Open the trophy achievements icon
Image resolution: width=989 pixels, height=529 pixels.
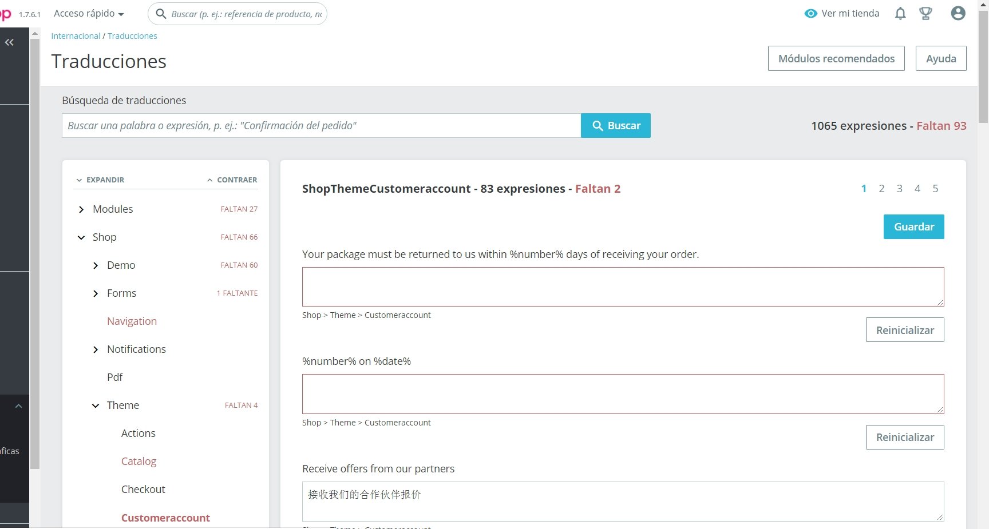pyautogui.click(x=925, y=13)
